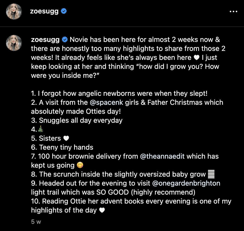This screenshot has width=244, height=231.
Task: Click the white heart after "always been here"
Action: (x=196, y=58)
